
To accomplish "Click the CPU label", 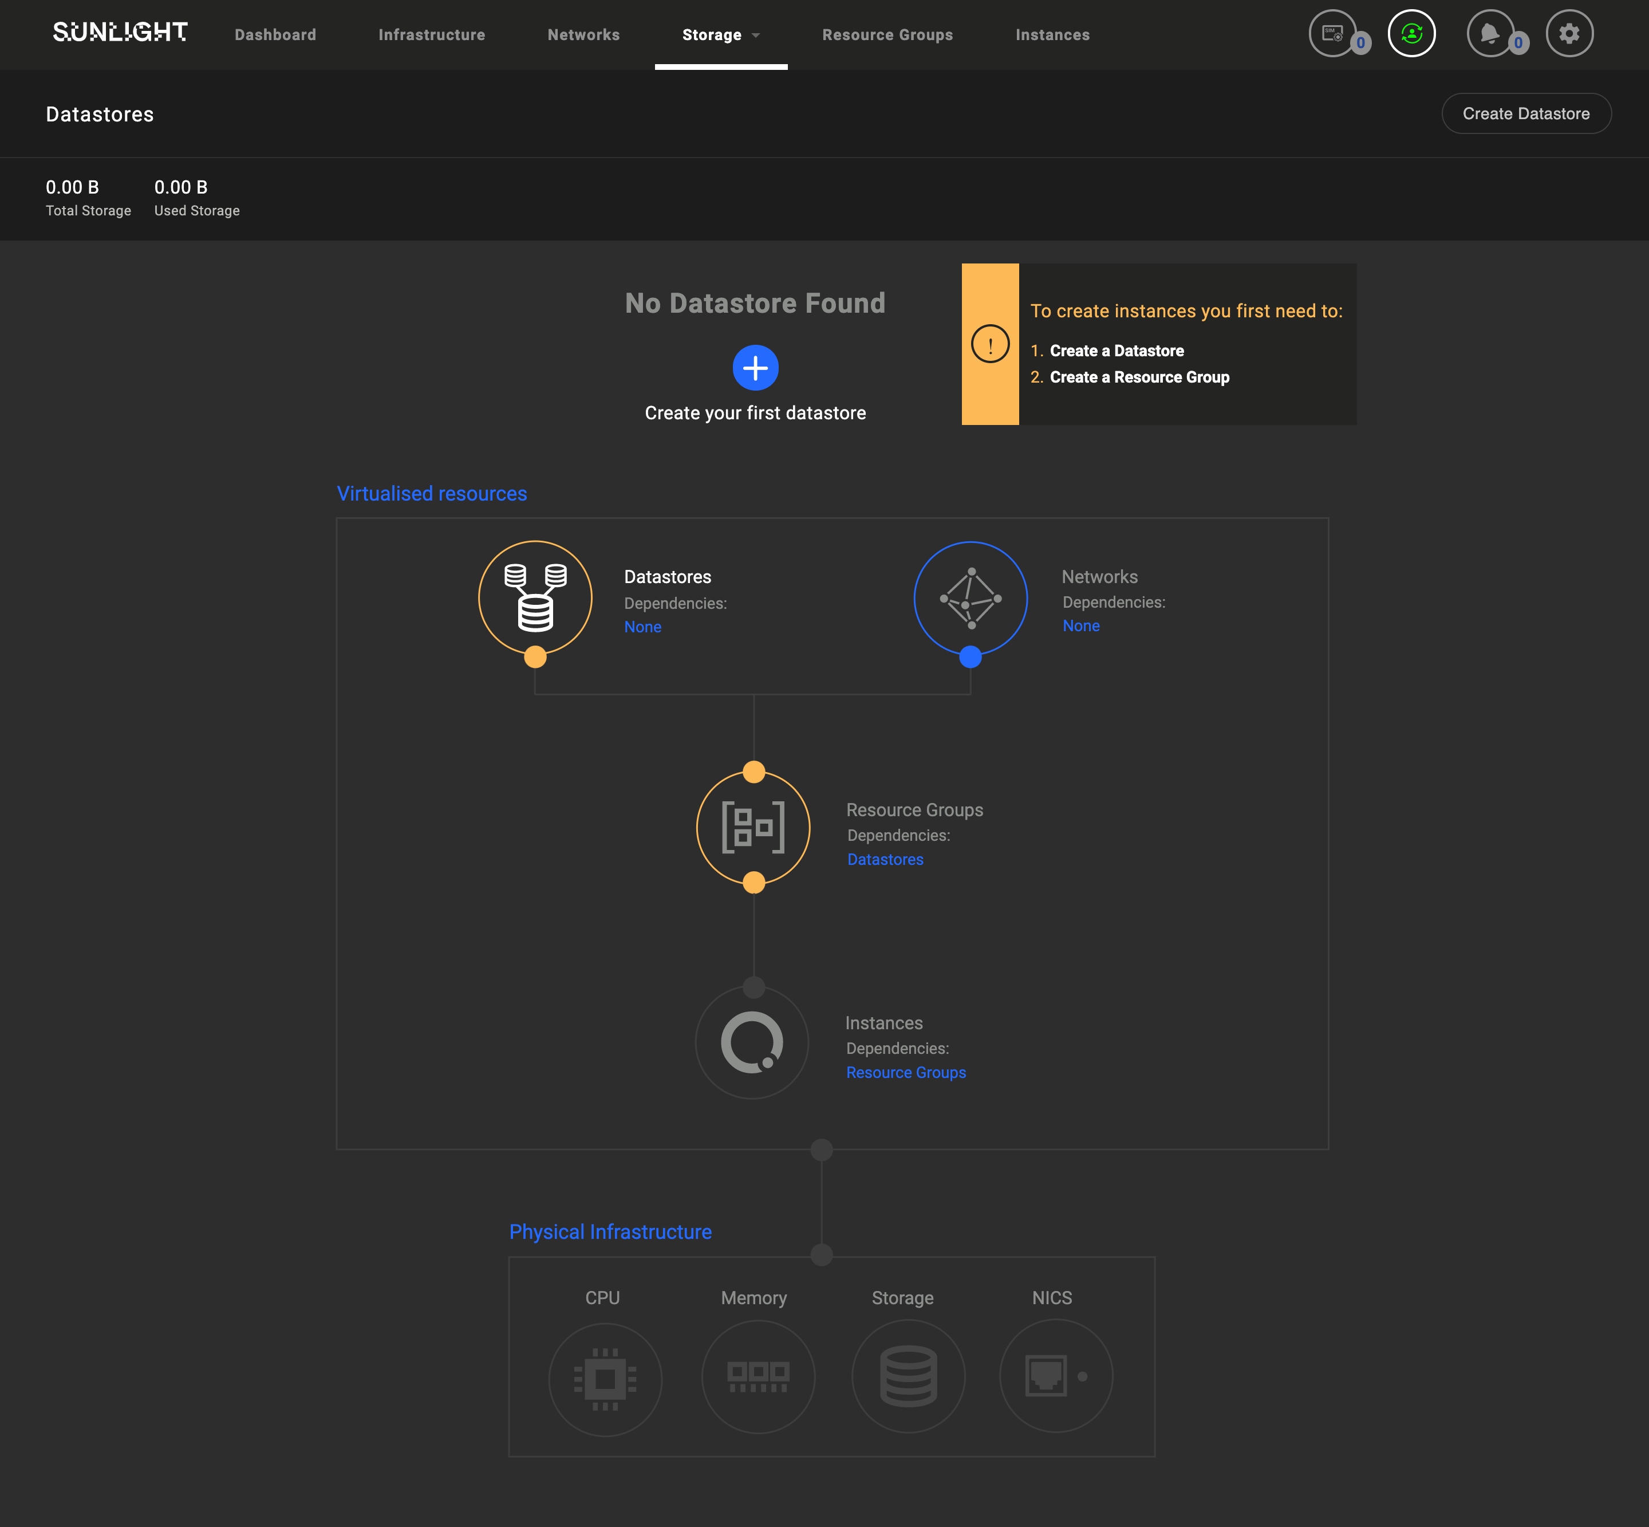I will pyautogui.click(x=602, y=1298).
